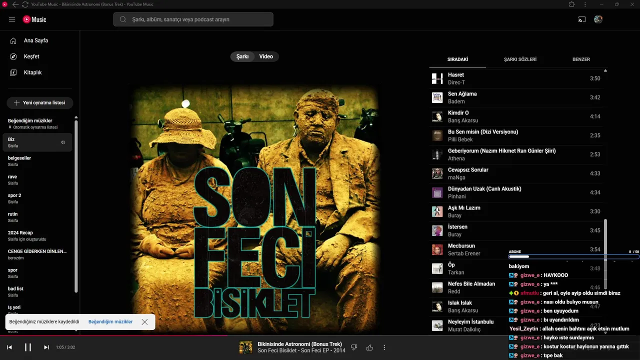This screenshot has height=360, width=640.
Task: Open the hamburger guide menu
Action: (x=12, y=19)
